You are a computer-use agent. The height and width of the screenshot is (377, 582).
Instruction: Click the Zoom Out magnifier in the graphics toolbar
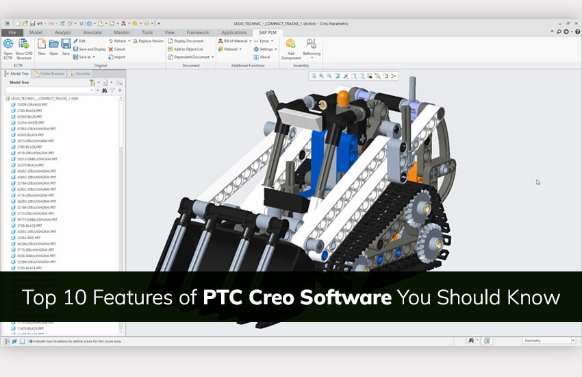pyautogui.click(x=329, y=76)
